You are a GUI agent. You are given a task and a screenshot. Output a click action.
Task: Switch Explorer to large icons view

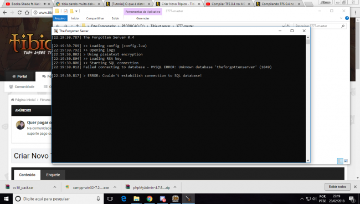(346, 161)
